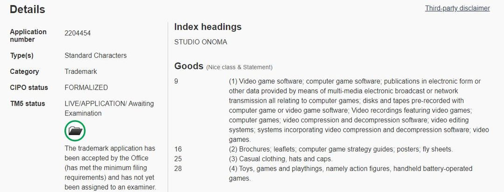The image size is (504, 192).
Task: Click the Goods section heading
Action: pyautogui.click(x=189, y=66)
